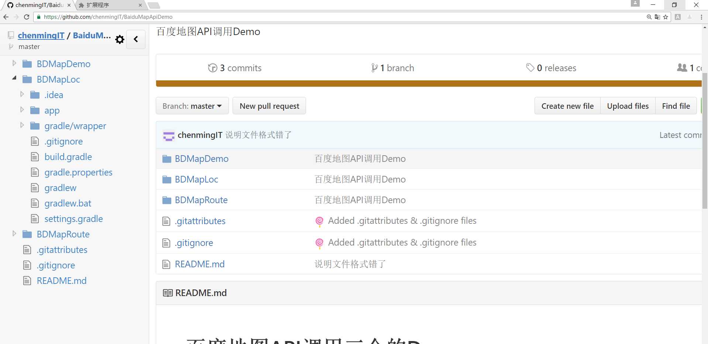Open the Chrome three-dot menu
Screen dimensions: 708x344
(701, 17)
